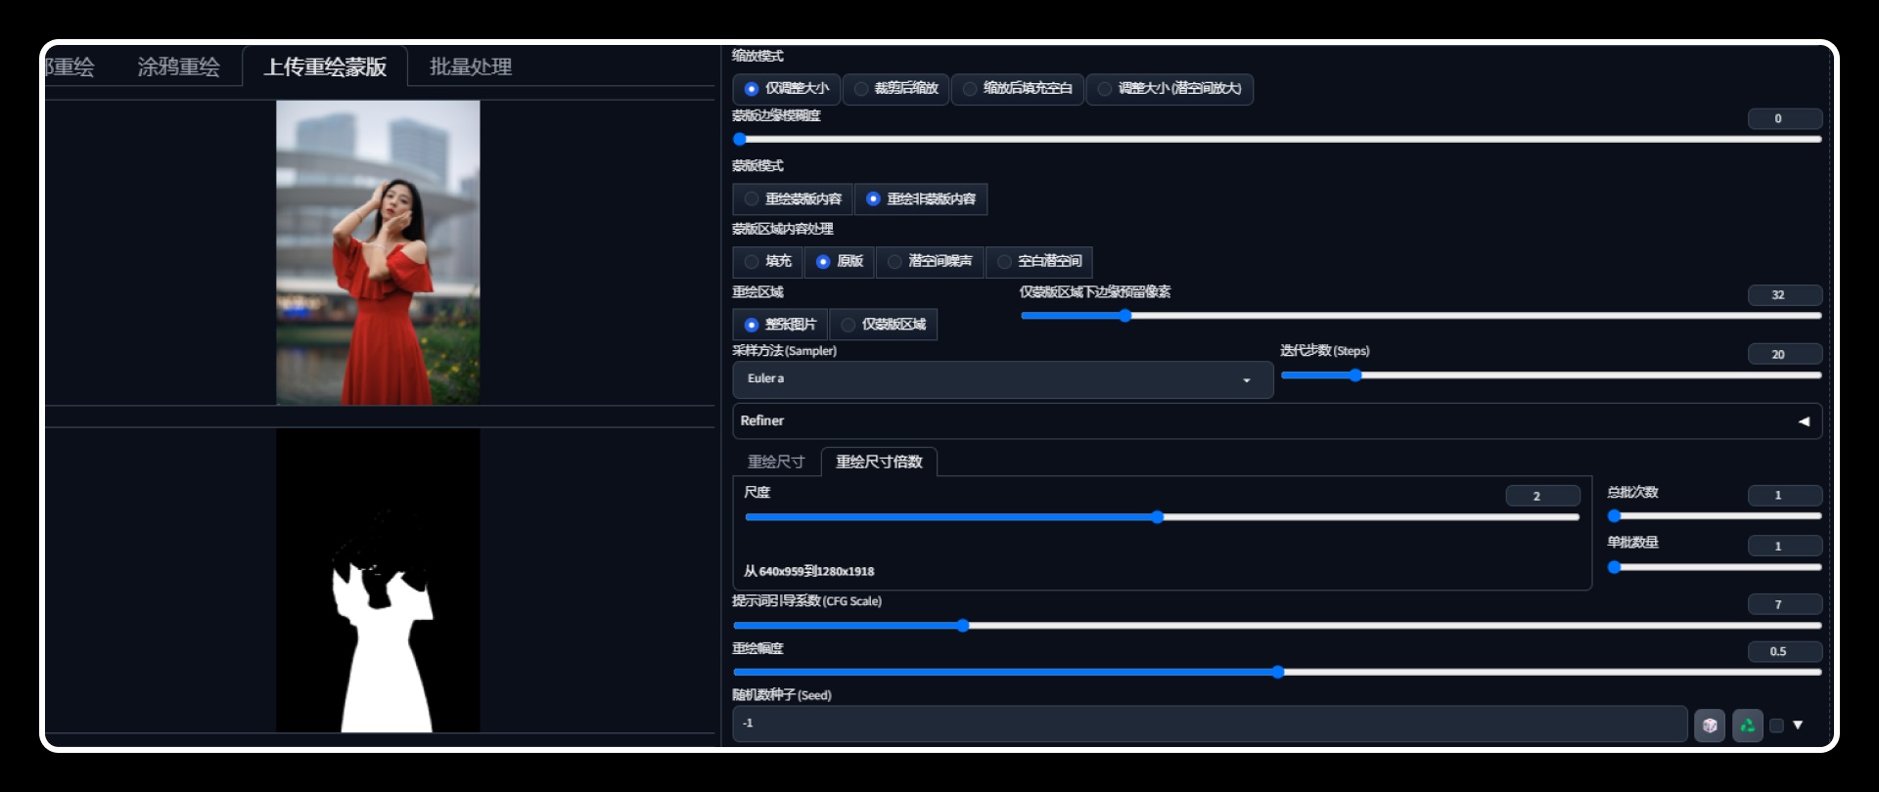
Task: Click the 总批次数 value field
Action: coord(1785,495)
